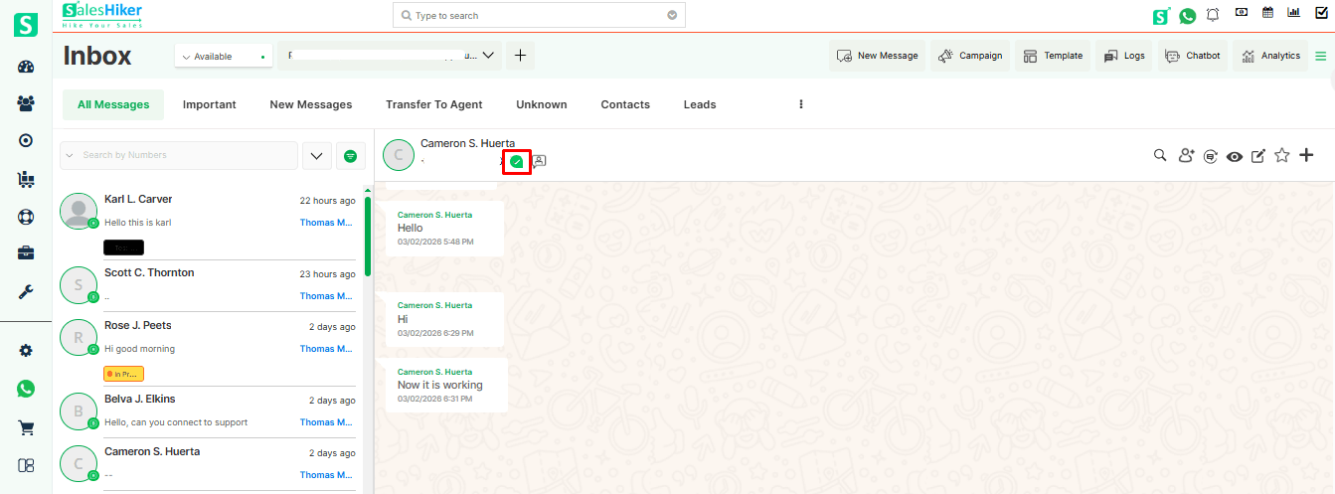This screenshot has height=494, width=1335.
Task: Switch to the Important tab
Action: click(210, 104)
